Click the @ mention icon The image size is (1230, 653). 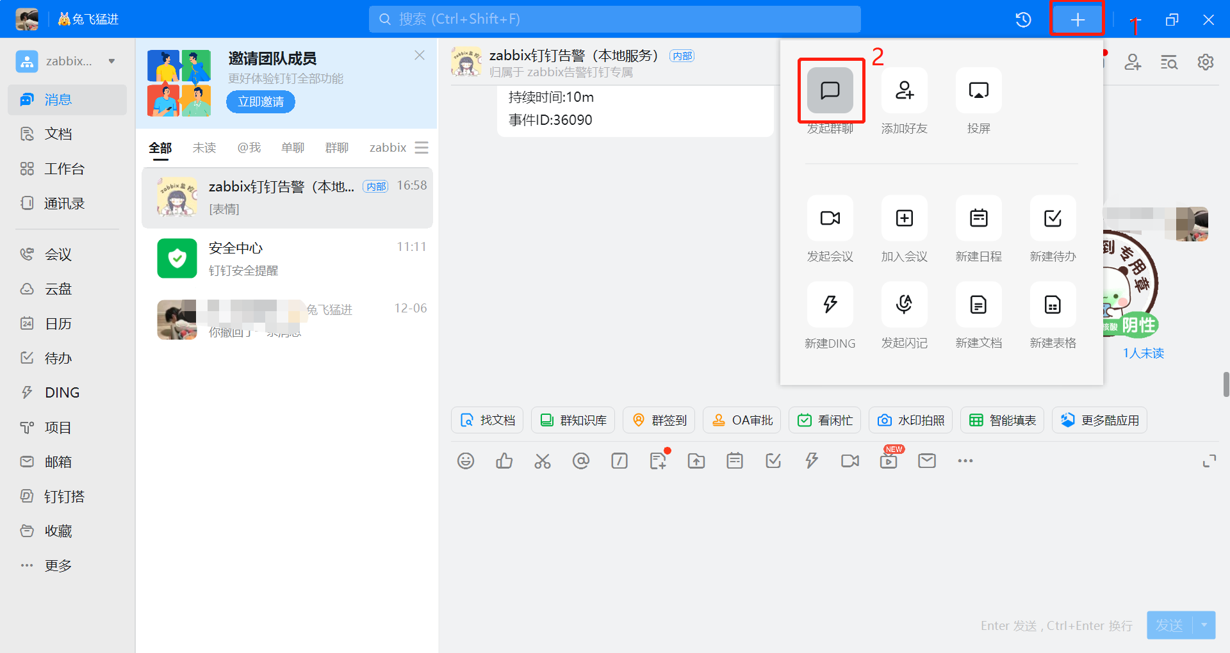pyautogui.click(x=581, y=461)
